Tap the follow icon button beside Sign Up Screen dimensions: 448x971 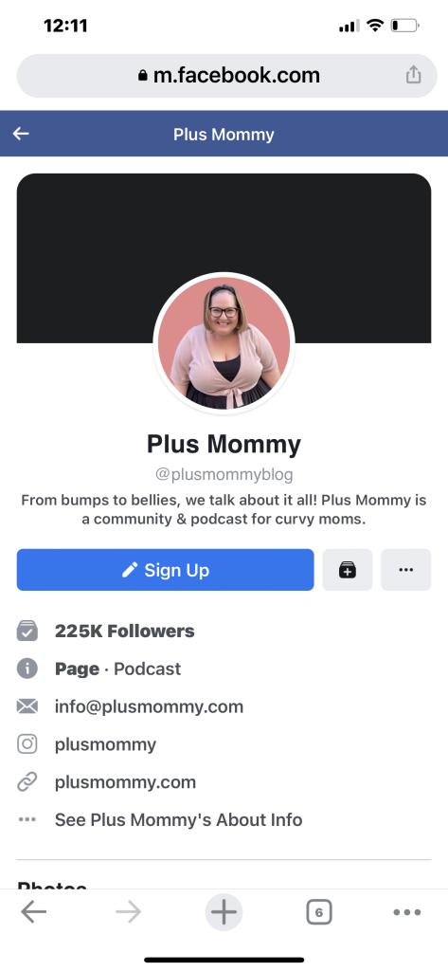tap(348, 570)
